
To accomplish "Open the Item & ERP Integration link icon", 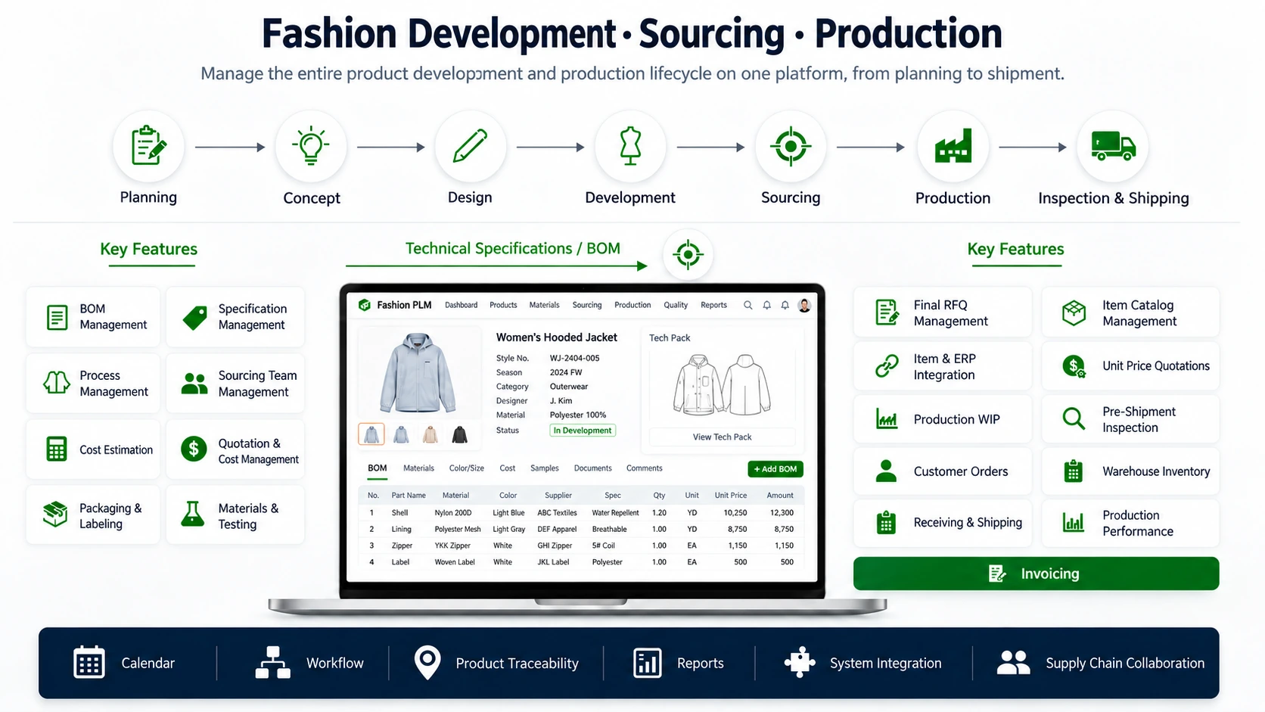I will tap(887, 366).
